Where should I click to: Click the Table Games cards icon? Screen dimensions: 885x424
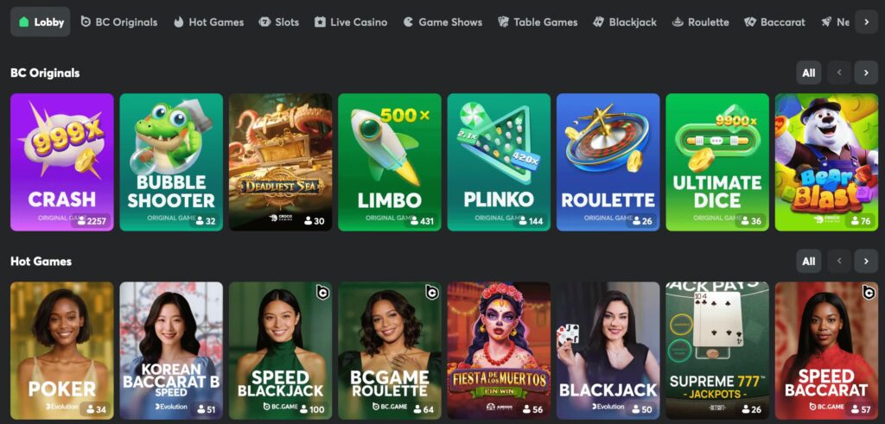click(503, 22)
